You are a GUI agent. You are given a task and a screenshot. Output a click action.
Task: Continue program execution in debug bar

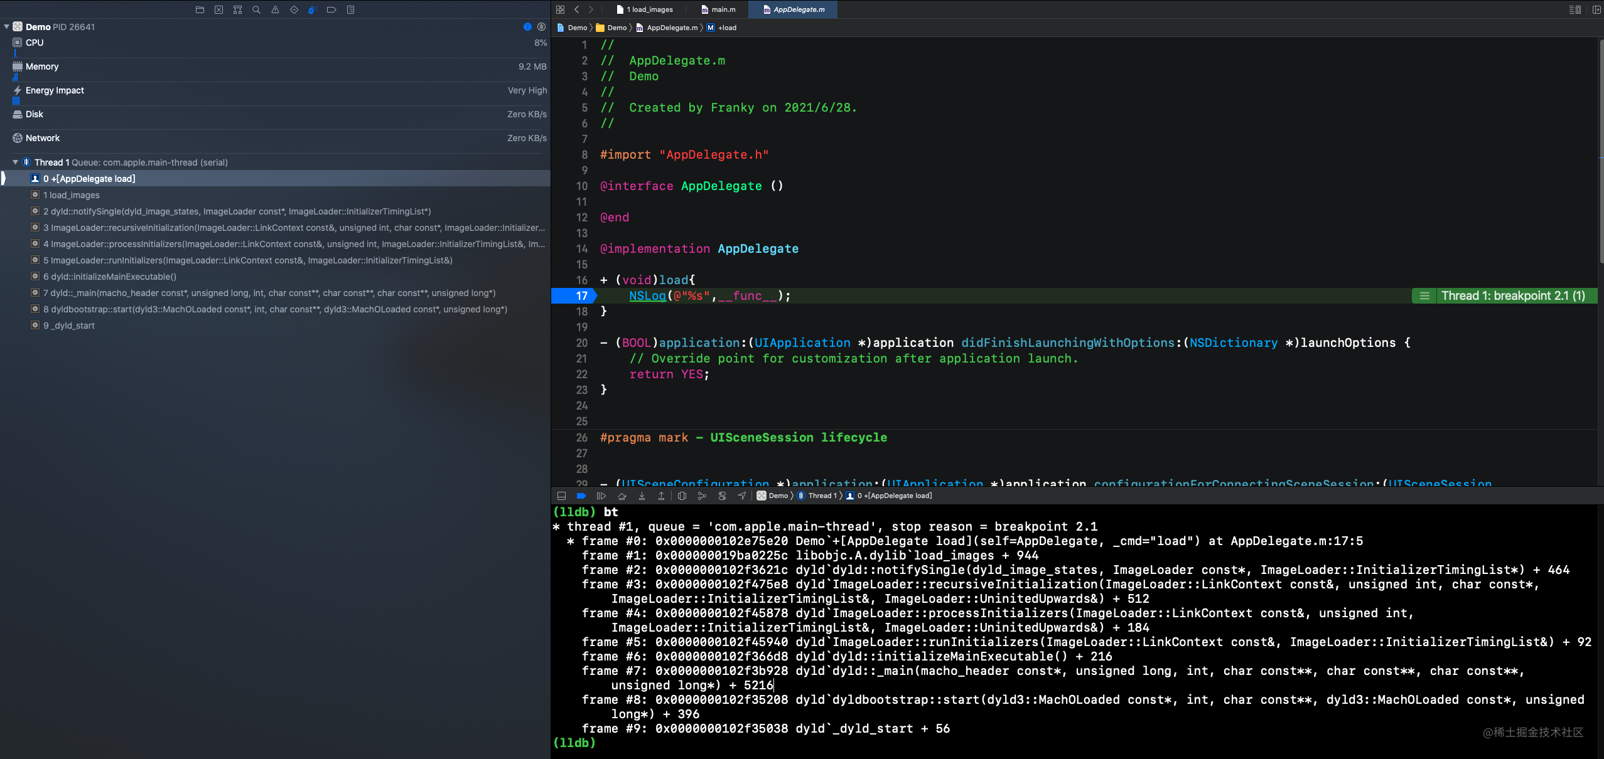pyautogui.click(x=601, y=496)
